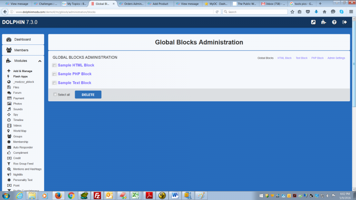This screenshot has height=200, width=356.
Task: Click the external link icon in header
Action: click(313, 22)
